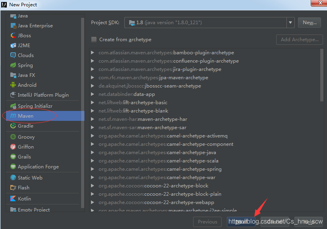Click the Java Enterprise icon in the sidebar
Screen dimensions: 327x229
click(13, 26)
